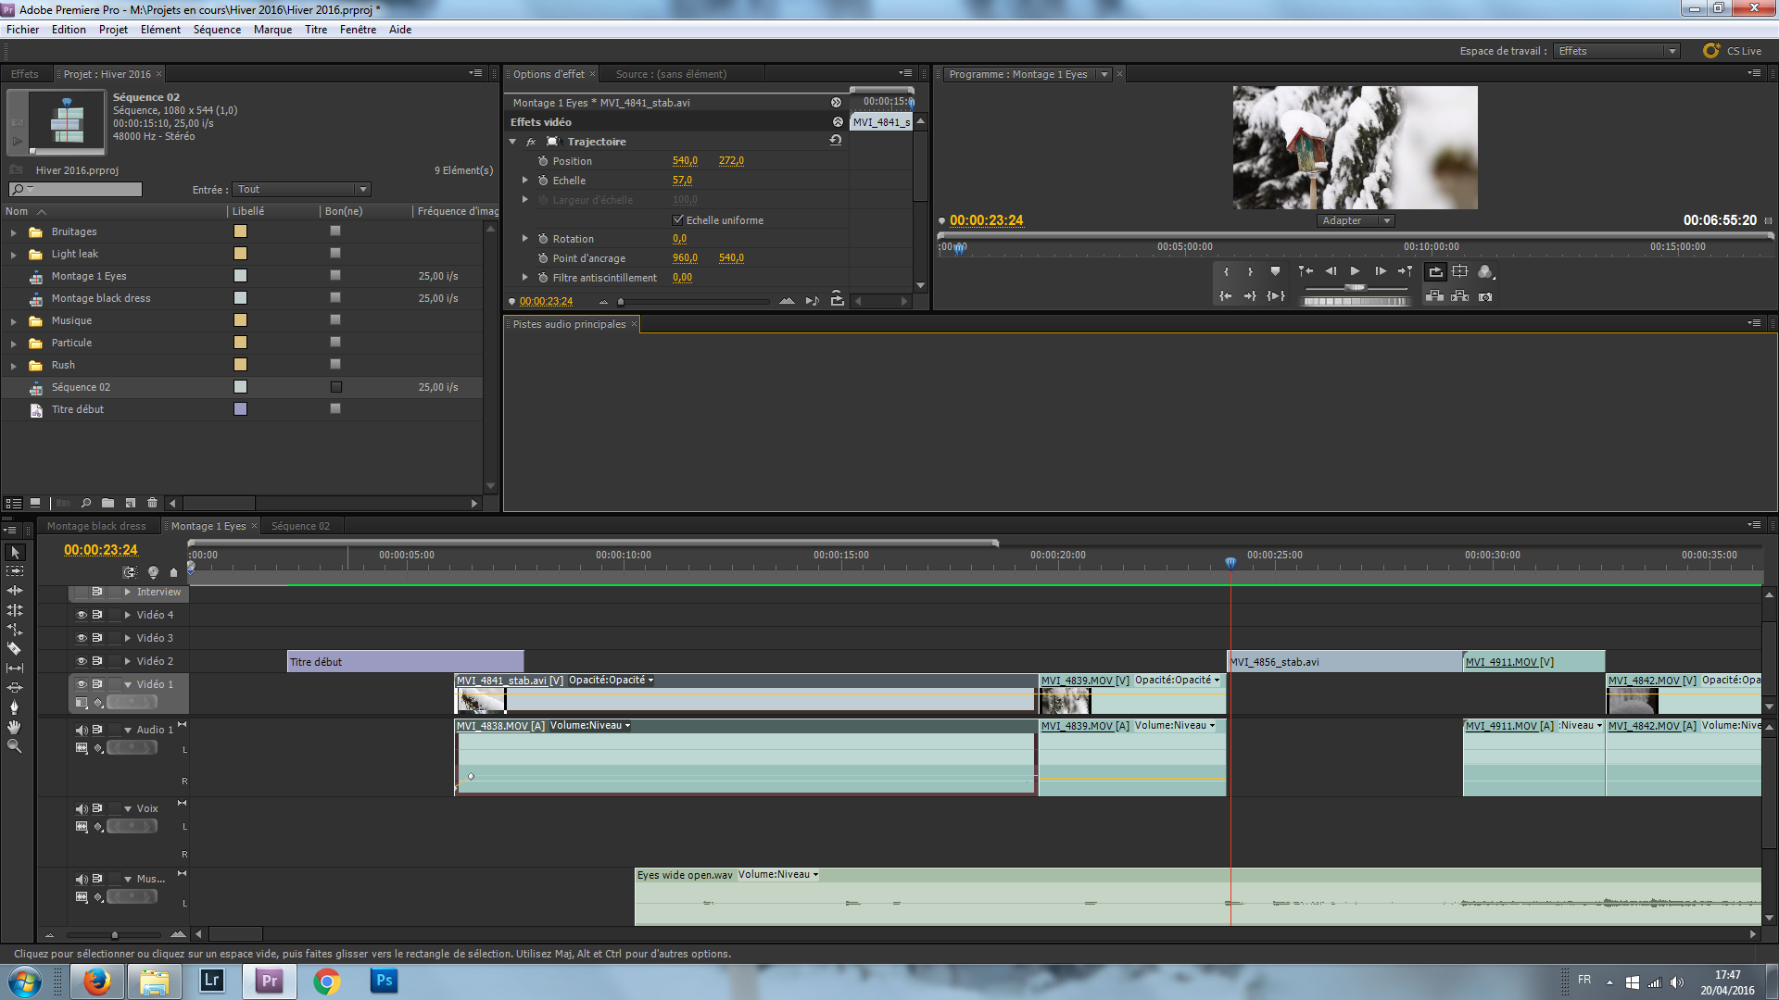
Task: Click the Extract button
Action: (1460, 296)
